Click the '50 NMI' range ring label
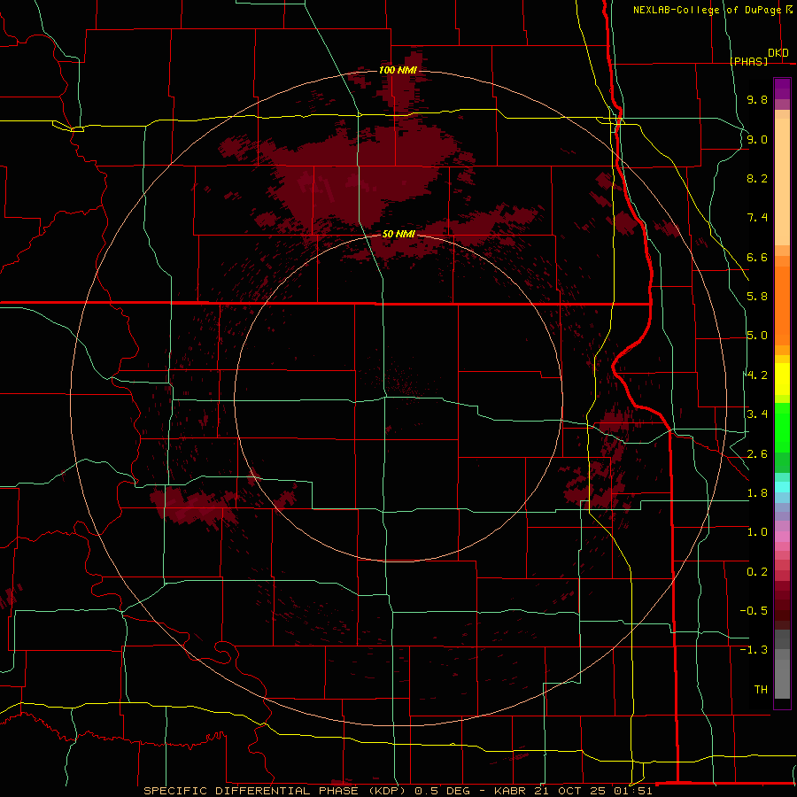Image resolution: width=797 pixels, height=797 pixels. (398, 235)
